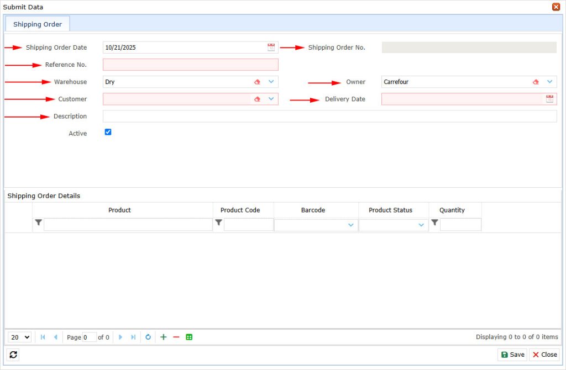This screenshot has height=370, width=566.
Task: Expand the Customer dropdown list
Action: 271,99
